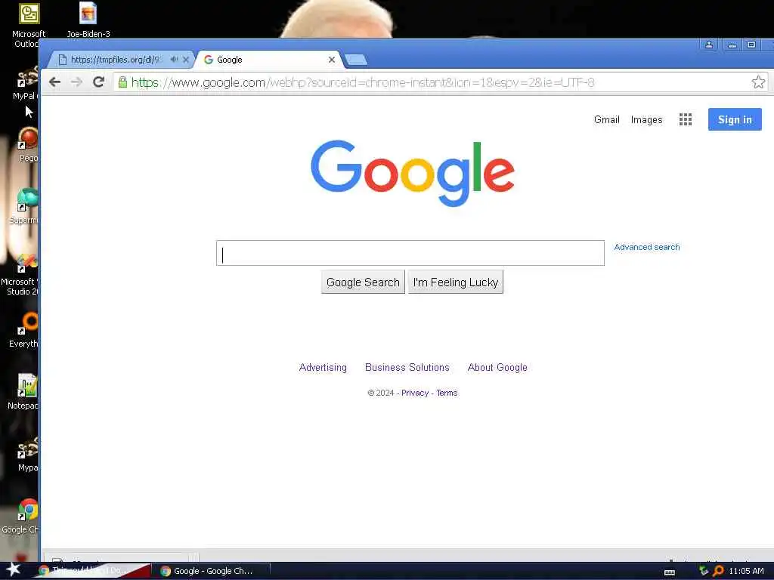Open the Images link
The width and height of the screenshot is (774, 580).
point(647,120)
